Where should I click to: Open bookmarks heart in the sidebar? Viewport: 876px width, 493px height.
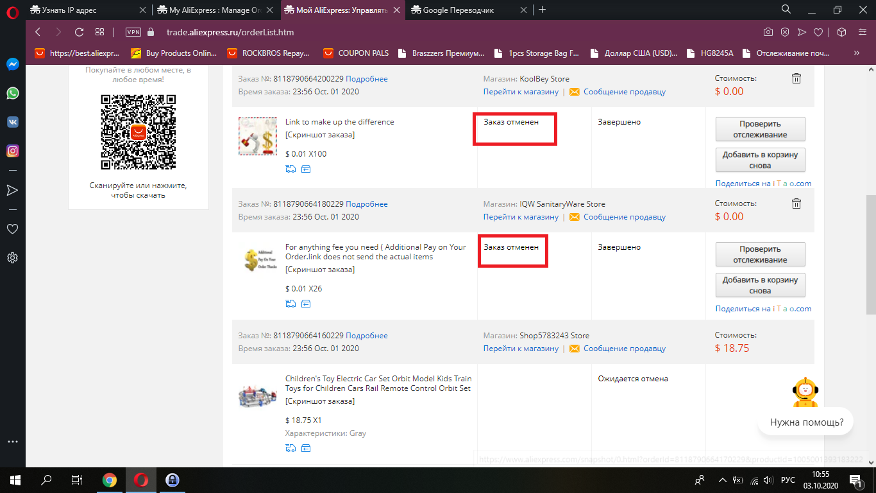[x=12, y=229]
